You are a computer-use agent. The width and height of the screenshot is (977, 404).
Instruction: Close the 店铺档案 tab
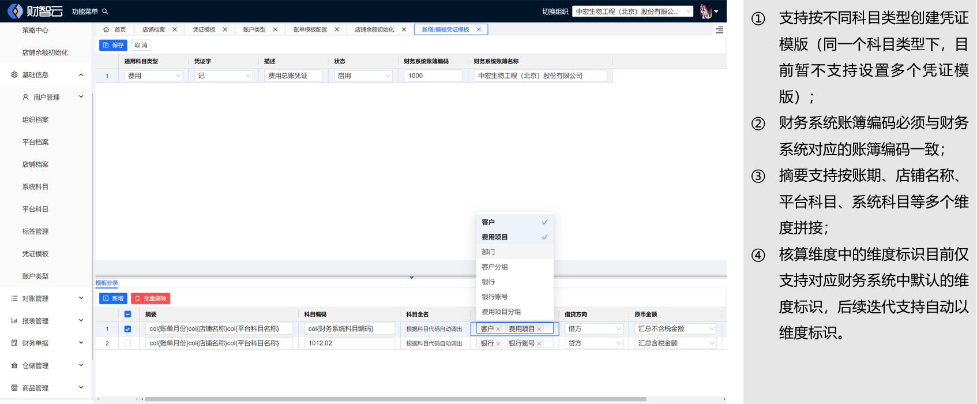coord(175,29)
